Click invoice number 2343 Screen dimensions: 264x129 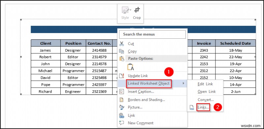(x=204, y=50)
